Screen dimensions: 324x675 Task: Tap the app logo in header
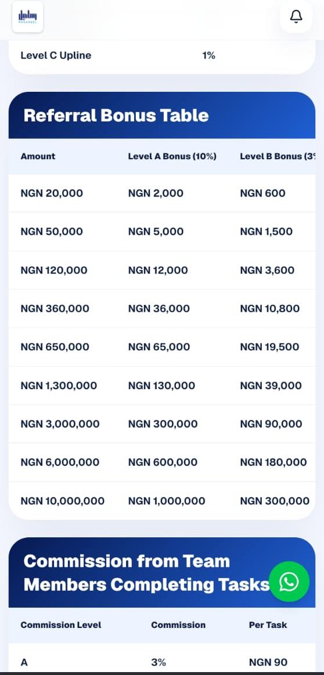point(27,16)
